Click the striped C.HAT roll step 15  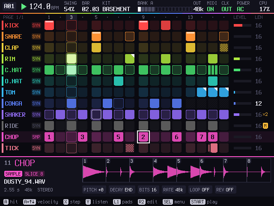pyautogui.click(x=213, y=70)
